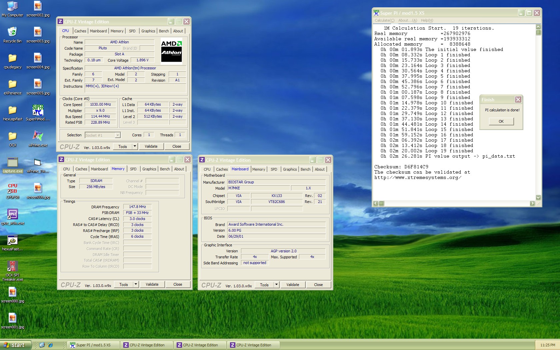This screenshot has height=350, width=560.
Task: Select screen001.jpg file icon
Action: point(12,321)
